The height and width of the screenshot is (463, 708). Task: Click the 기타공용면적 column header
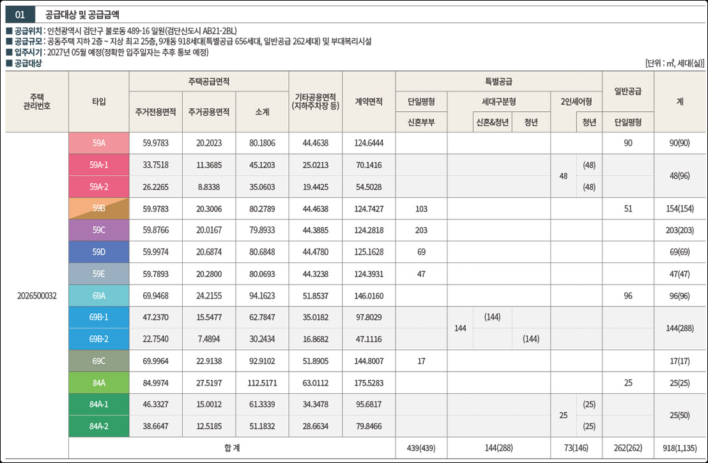point(315,102)
